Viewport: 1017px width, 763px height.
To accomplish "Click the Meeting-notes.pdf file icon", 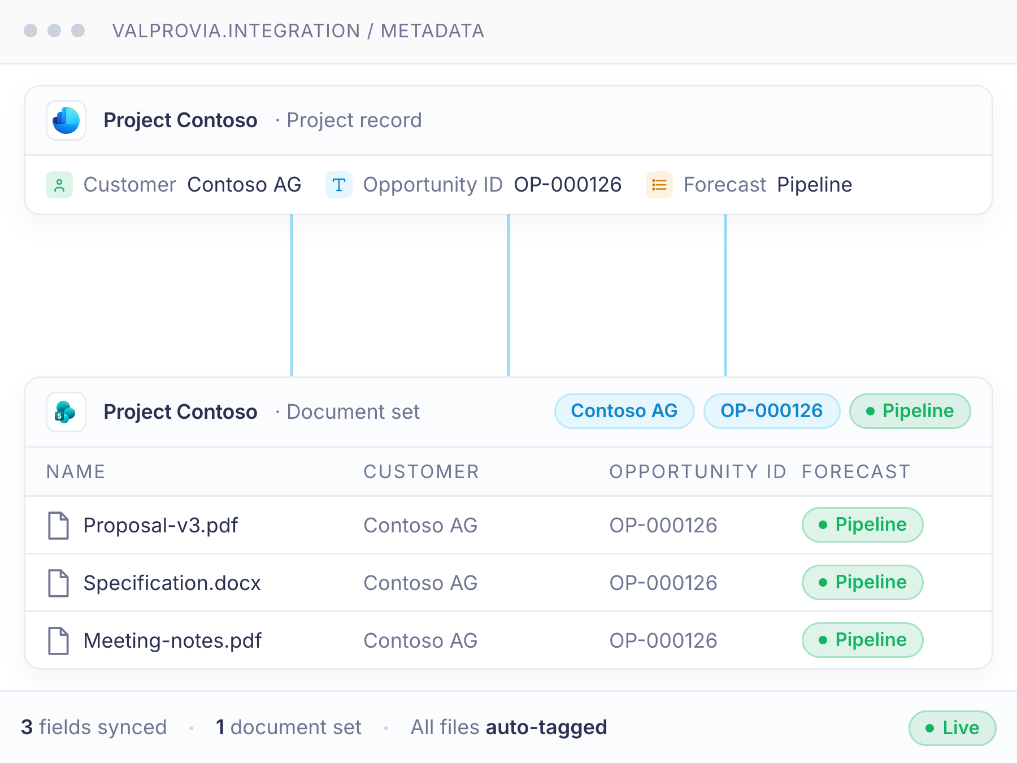I will (58, 641).
